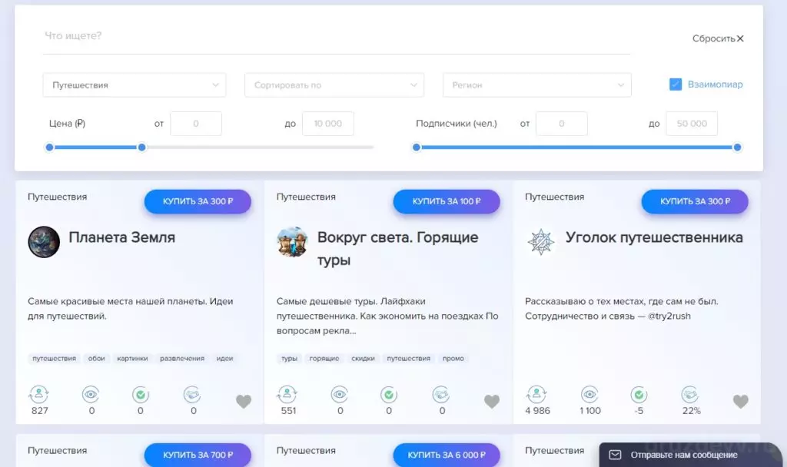Open the Регион dropdown
Viewport: 787px width, 467px height.
pos(537,85)
